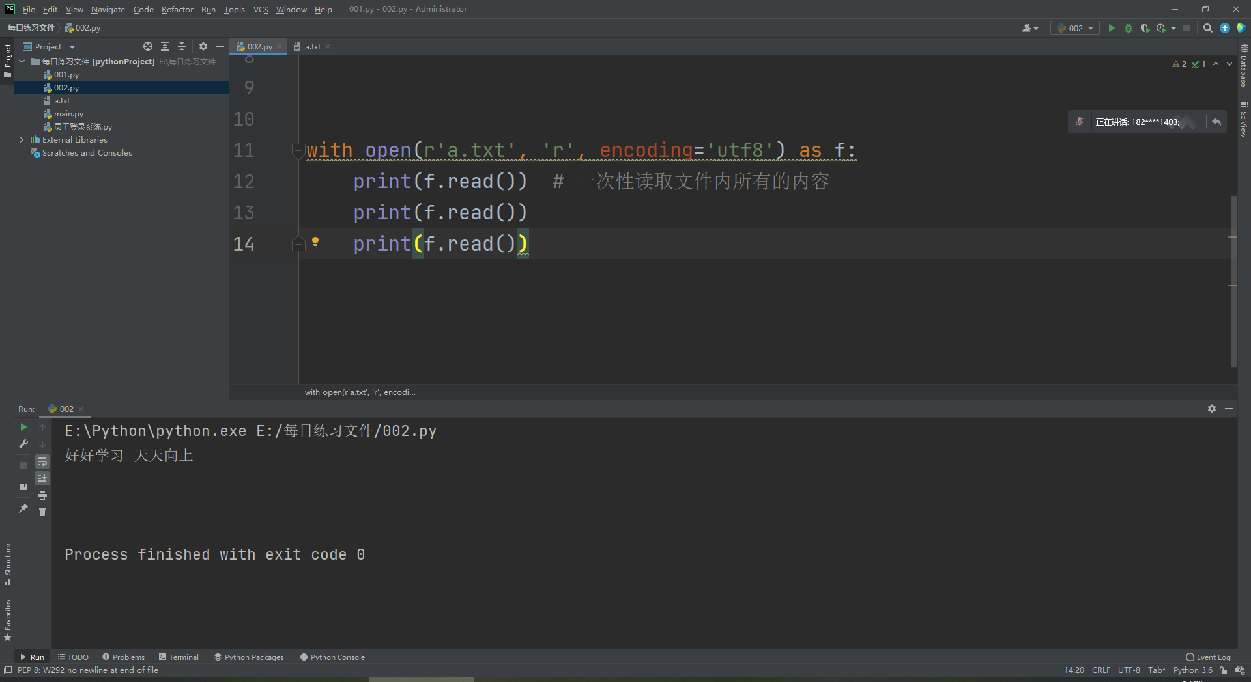Select 员工登录系统.py in the project tree
The height and width of the screenshot is (682, 1251).
[83, 127]
